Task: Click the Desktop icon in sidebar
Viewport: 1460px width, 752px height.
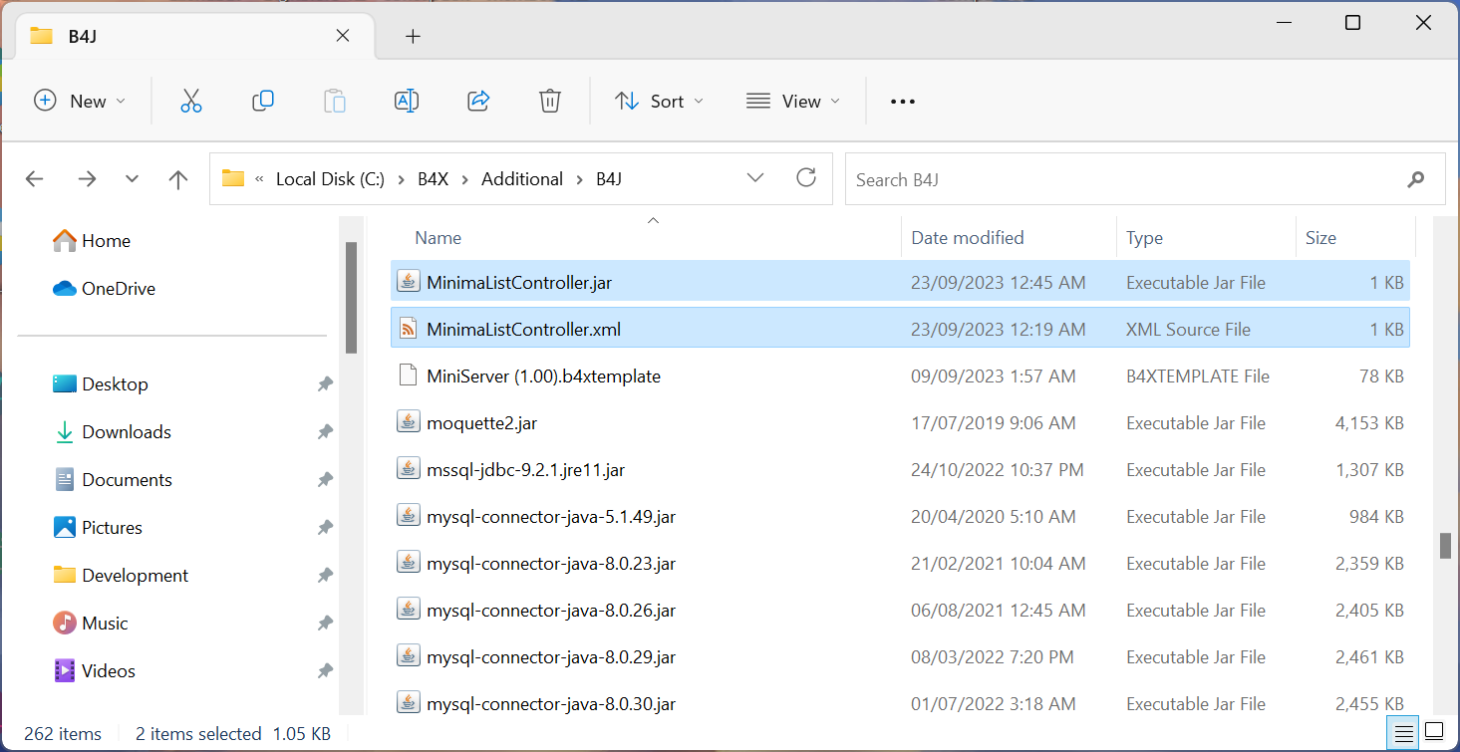Action: (65, 384)
